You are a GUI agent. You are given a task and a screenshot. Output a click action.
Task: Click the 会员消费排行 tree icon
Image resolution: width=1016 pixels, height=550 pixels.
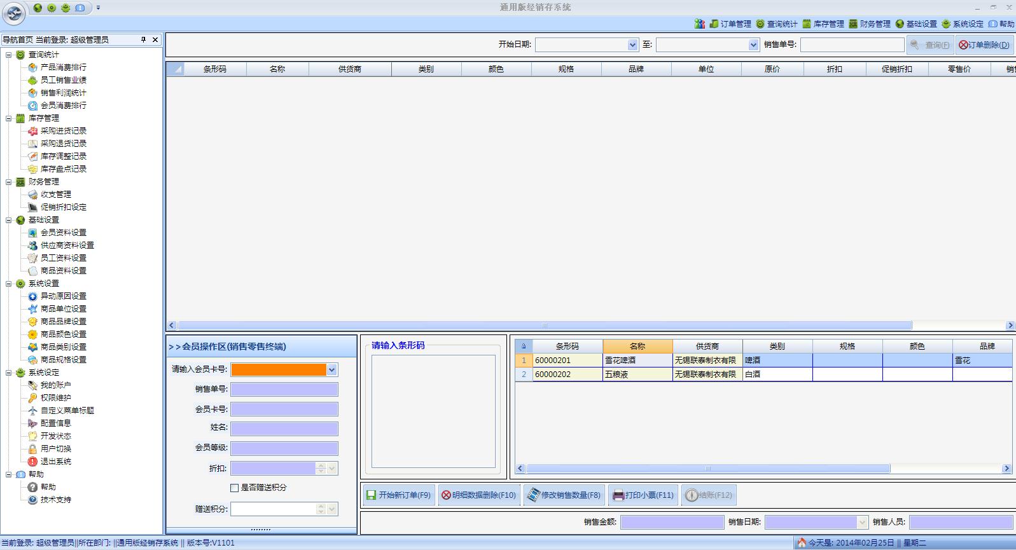click(x=32, y=106)
